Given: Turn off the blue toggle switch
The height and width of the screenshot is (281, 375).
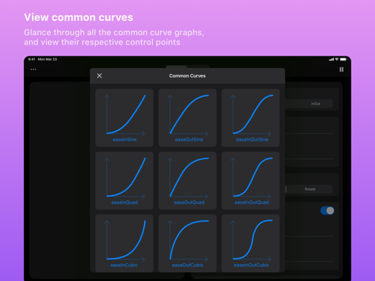Looking at the screenshot, I should pos(327,210).
